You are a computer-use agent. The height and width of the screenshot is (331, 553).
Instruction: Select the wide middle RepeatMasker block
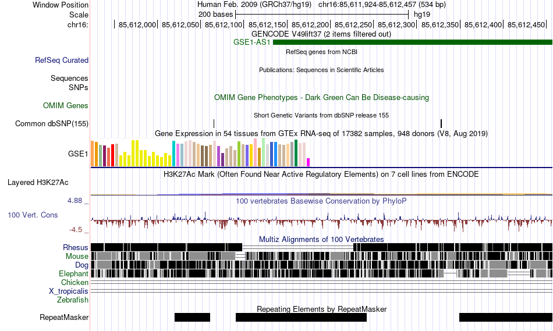click(301, 317)
